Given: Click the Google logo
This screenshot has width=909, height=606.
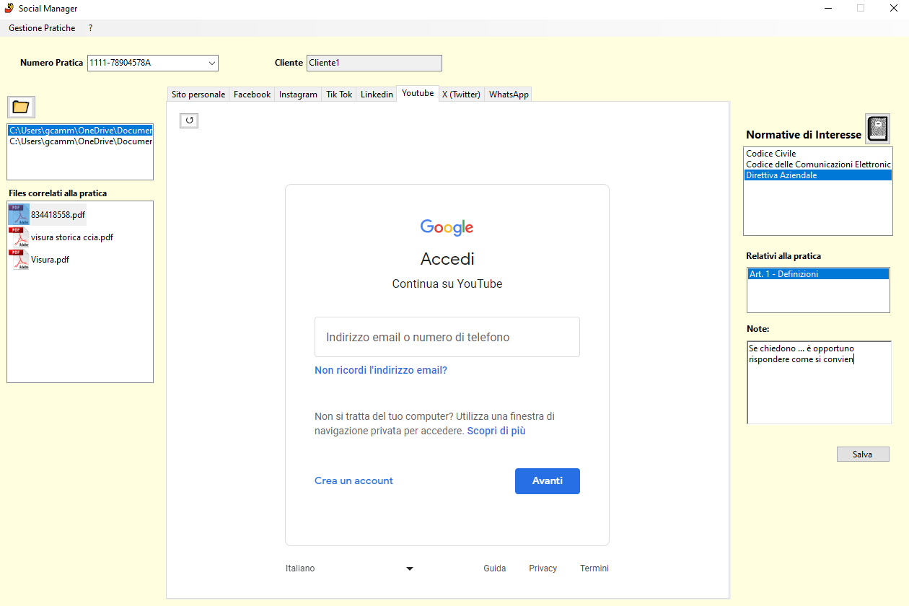Looking at the screenshot, I should pos(447,227).
